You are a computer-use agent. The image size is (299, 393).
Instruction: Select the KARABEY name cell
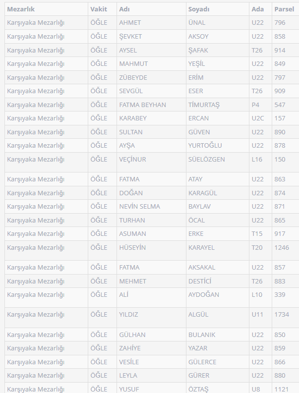[133, 118]
